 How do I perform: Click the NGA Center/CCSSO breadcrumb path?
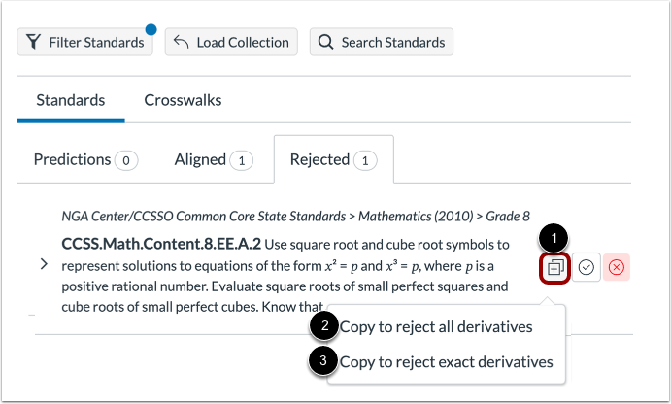point(295,216)
